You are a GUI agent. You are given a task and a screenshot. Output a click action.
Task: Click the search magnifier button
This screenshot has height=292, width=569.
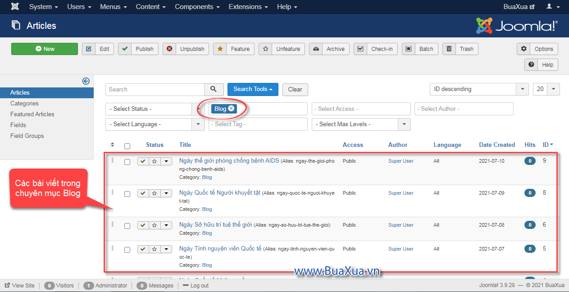coord(214,89)
